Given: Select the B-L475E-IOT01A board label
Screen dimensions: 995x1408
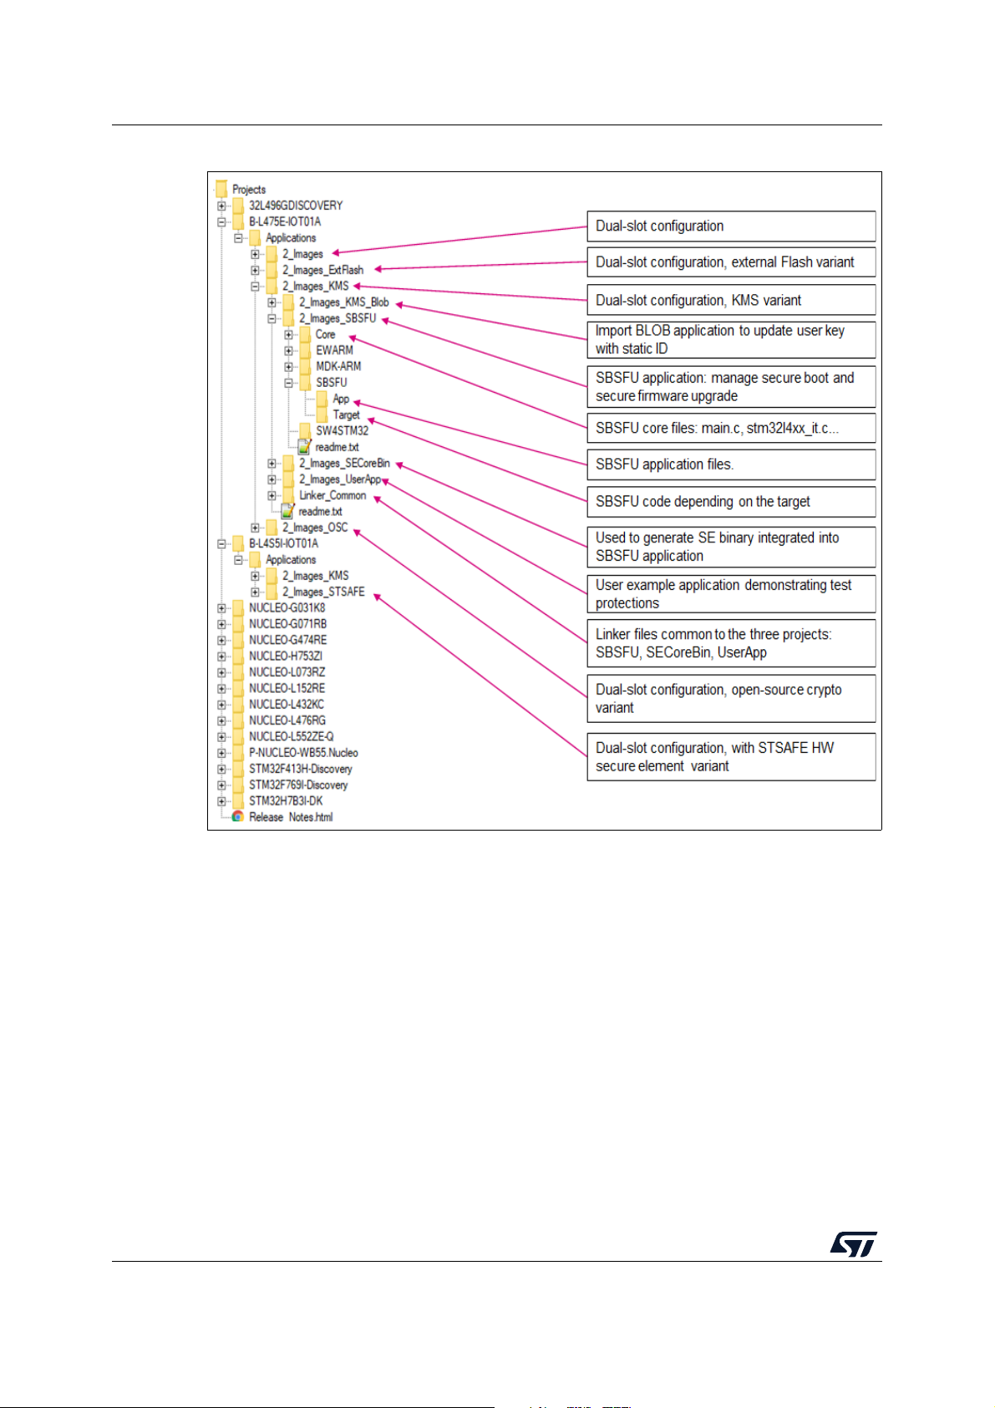Looking at the screenshot, I should pos(285,221).
